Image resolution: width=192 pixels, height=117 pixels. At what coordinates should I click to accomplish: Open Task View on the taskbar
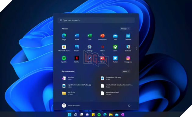coord(81,115)
